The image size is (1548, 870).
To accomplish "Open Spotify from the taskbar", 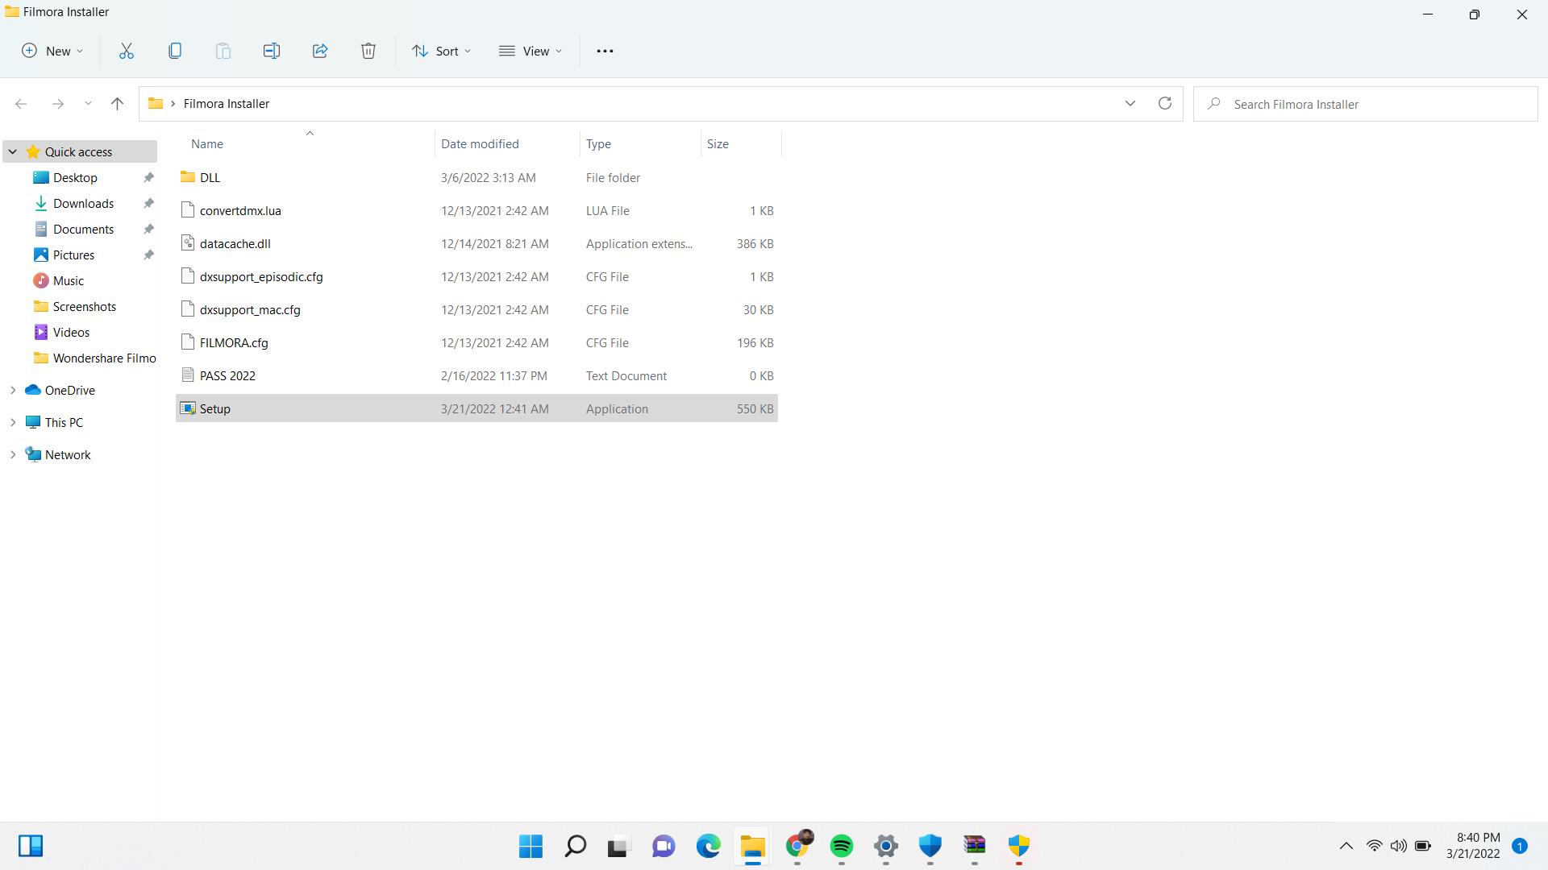I will [842, 846].
